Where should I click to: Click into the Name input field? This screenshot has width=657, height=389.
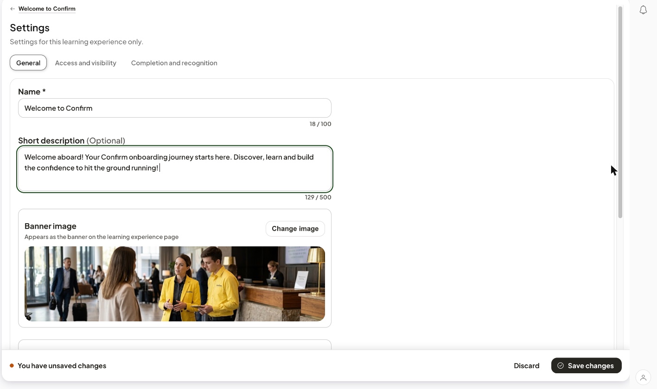pos(175,108)
